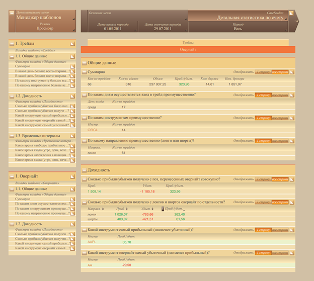Select 'Какой инструмент самый успешный?' row
Screen dimensions: 314x281
pos(42,125)
